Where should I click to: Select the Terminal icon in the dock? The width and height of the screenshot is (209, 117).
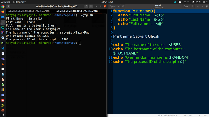coord(3,22)
